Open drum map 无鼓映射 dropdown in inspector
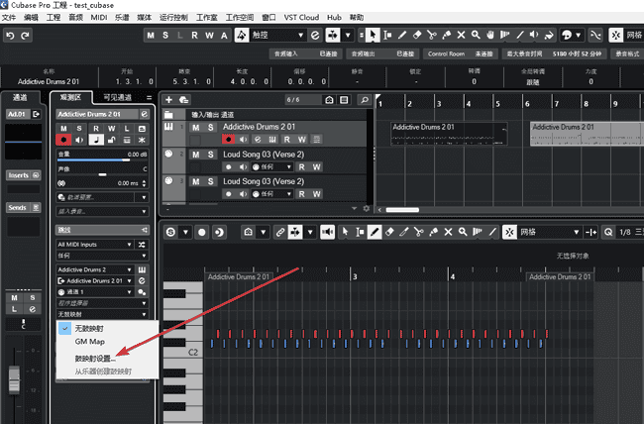This screenshot has width=644, height=424. click(x=102, y=314)
